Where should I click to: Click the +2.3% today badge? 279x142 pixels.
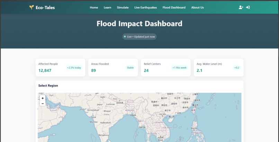74,68
